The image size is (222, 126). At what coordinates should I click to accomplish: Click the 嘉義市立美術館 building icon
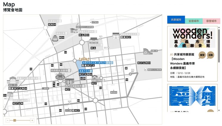click(10, 94)
